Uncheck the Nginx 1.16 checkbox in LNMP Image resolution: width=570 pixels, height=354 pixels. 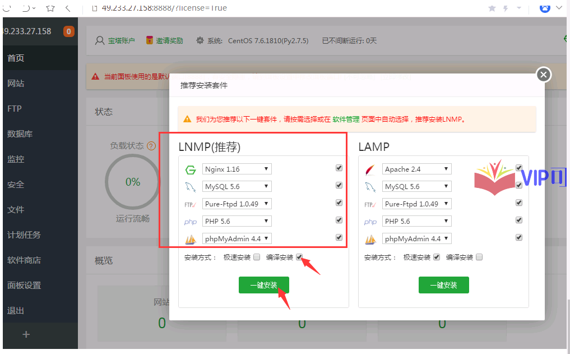(x=339, y=168)
